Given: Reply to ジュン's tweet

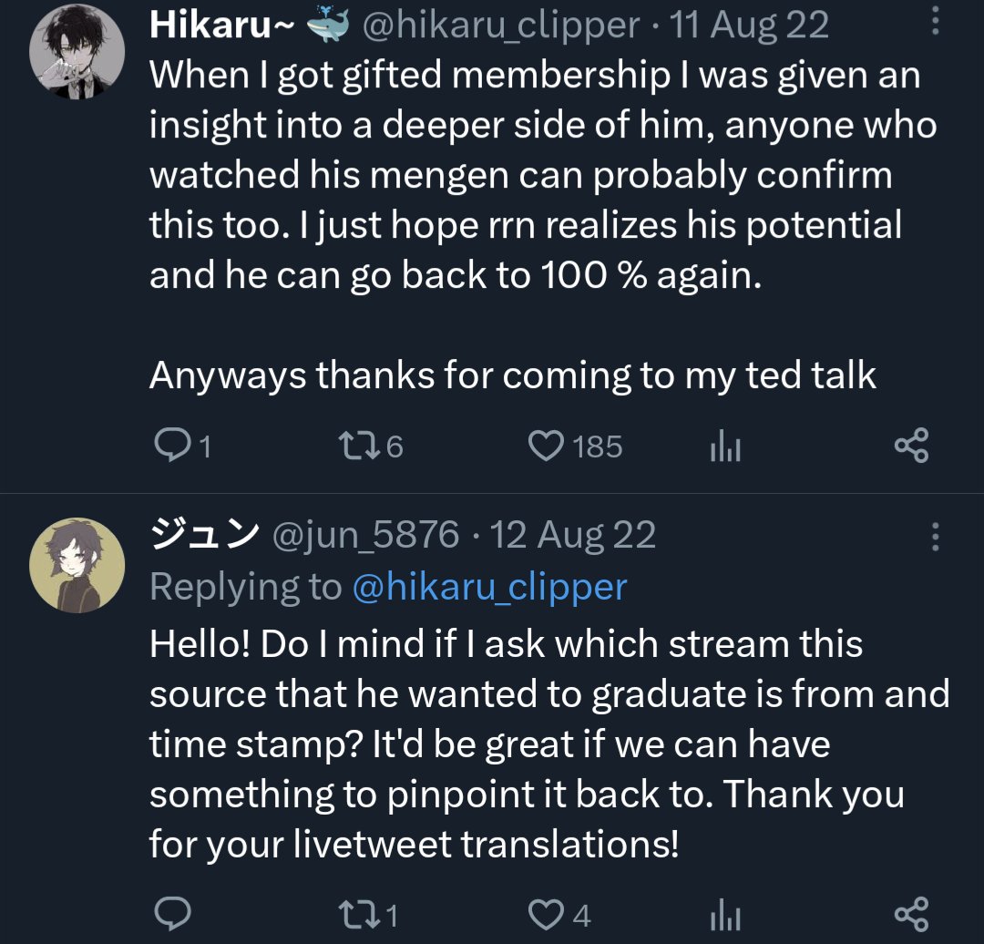Looking at the screenshot, I should [171, 914].
